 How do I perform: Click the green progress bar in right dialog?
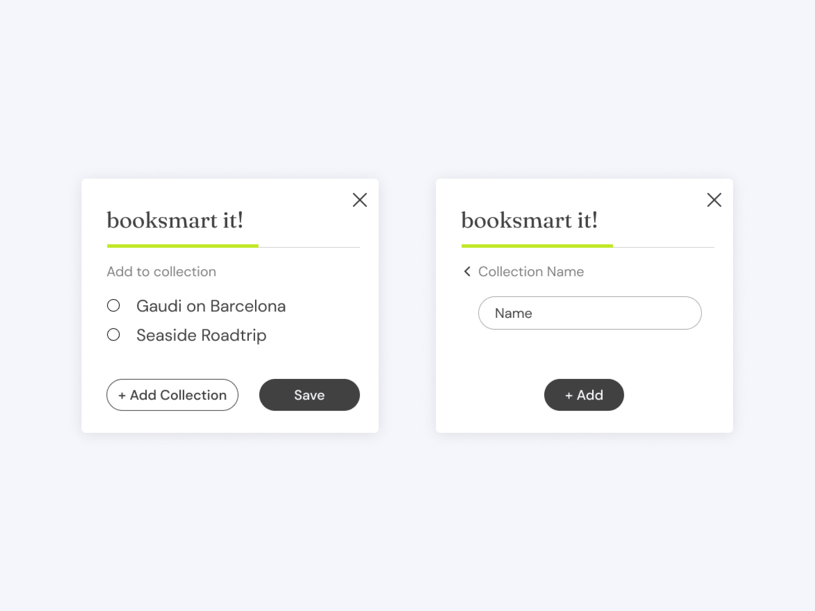pyautogui.click(x=537, y=246)
